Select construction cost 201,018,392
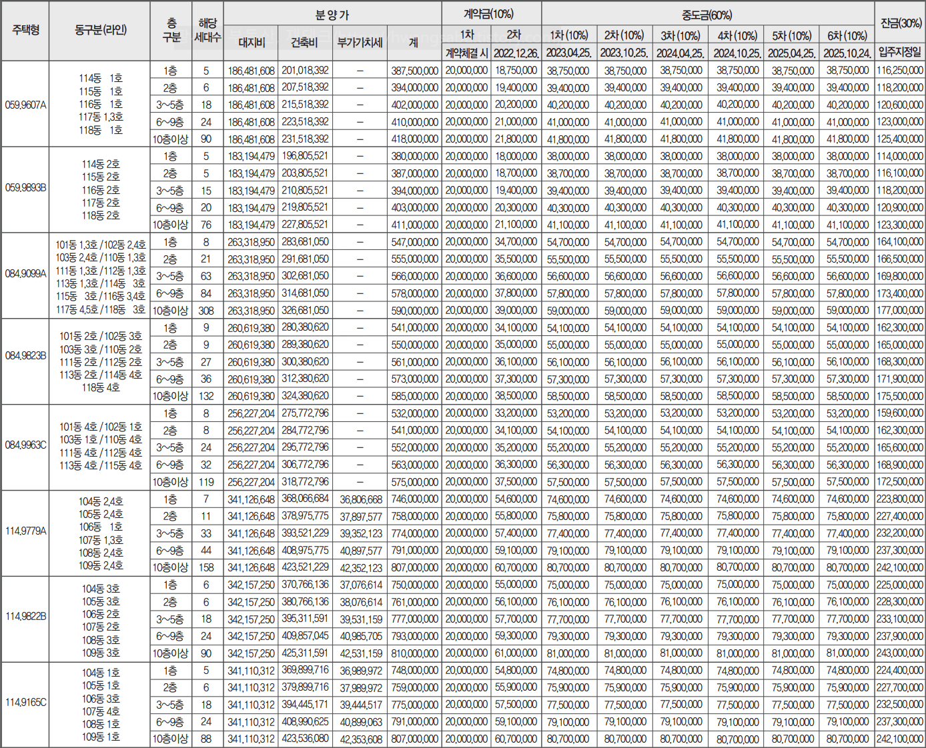 pos(305,70)
